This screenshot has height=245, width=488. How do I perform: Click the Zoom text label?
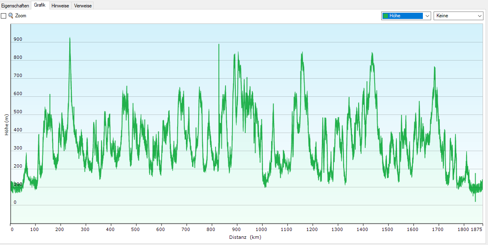(21, 16)
